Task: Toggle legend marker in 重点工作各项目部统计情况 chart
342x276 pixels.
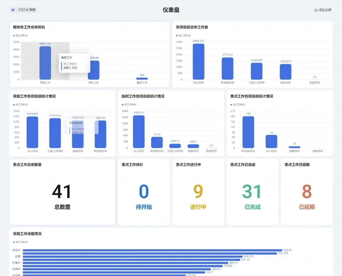Action: [231, 105]
